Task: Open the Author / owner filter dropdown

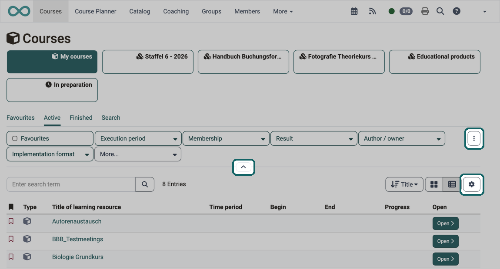Action: tap(402, 138)
